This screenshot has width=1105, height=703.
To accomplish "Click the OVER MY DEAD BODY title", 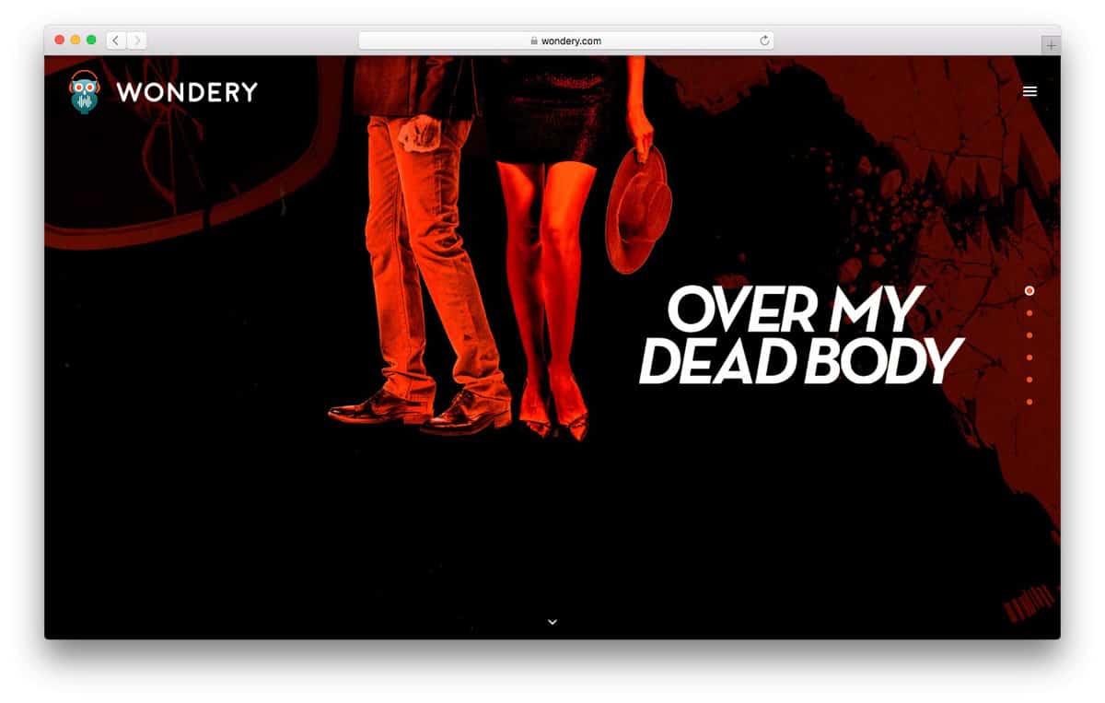I will (x=801, y=335).
